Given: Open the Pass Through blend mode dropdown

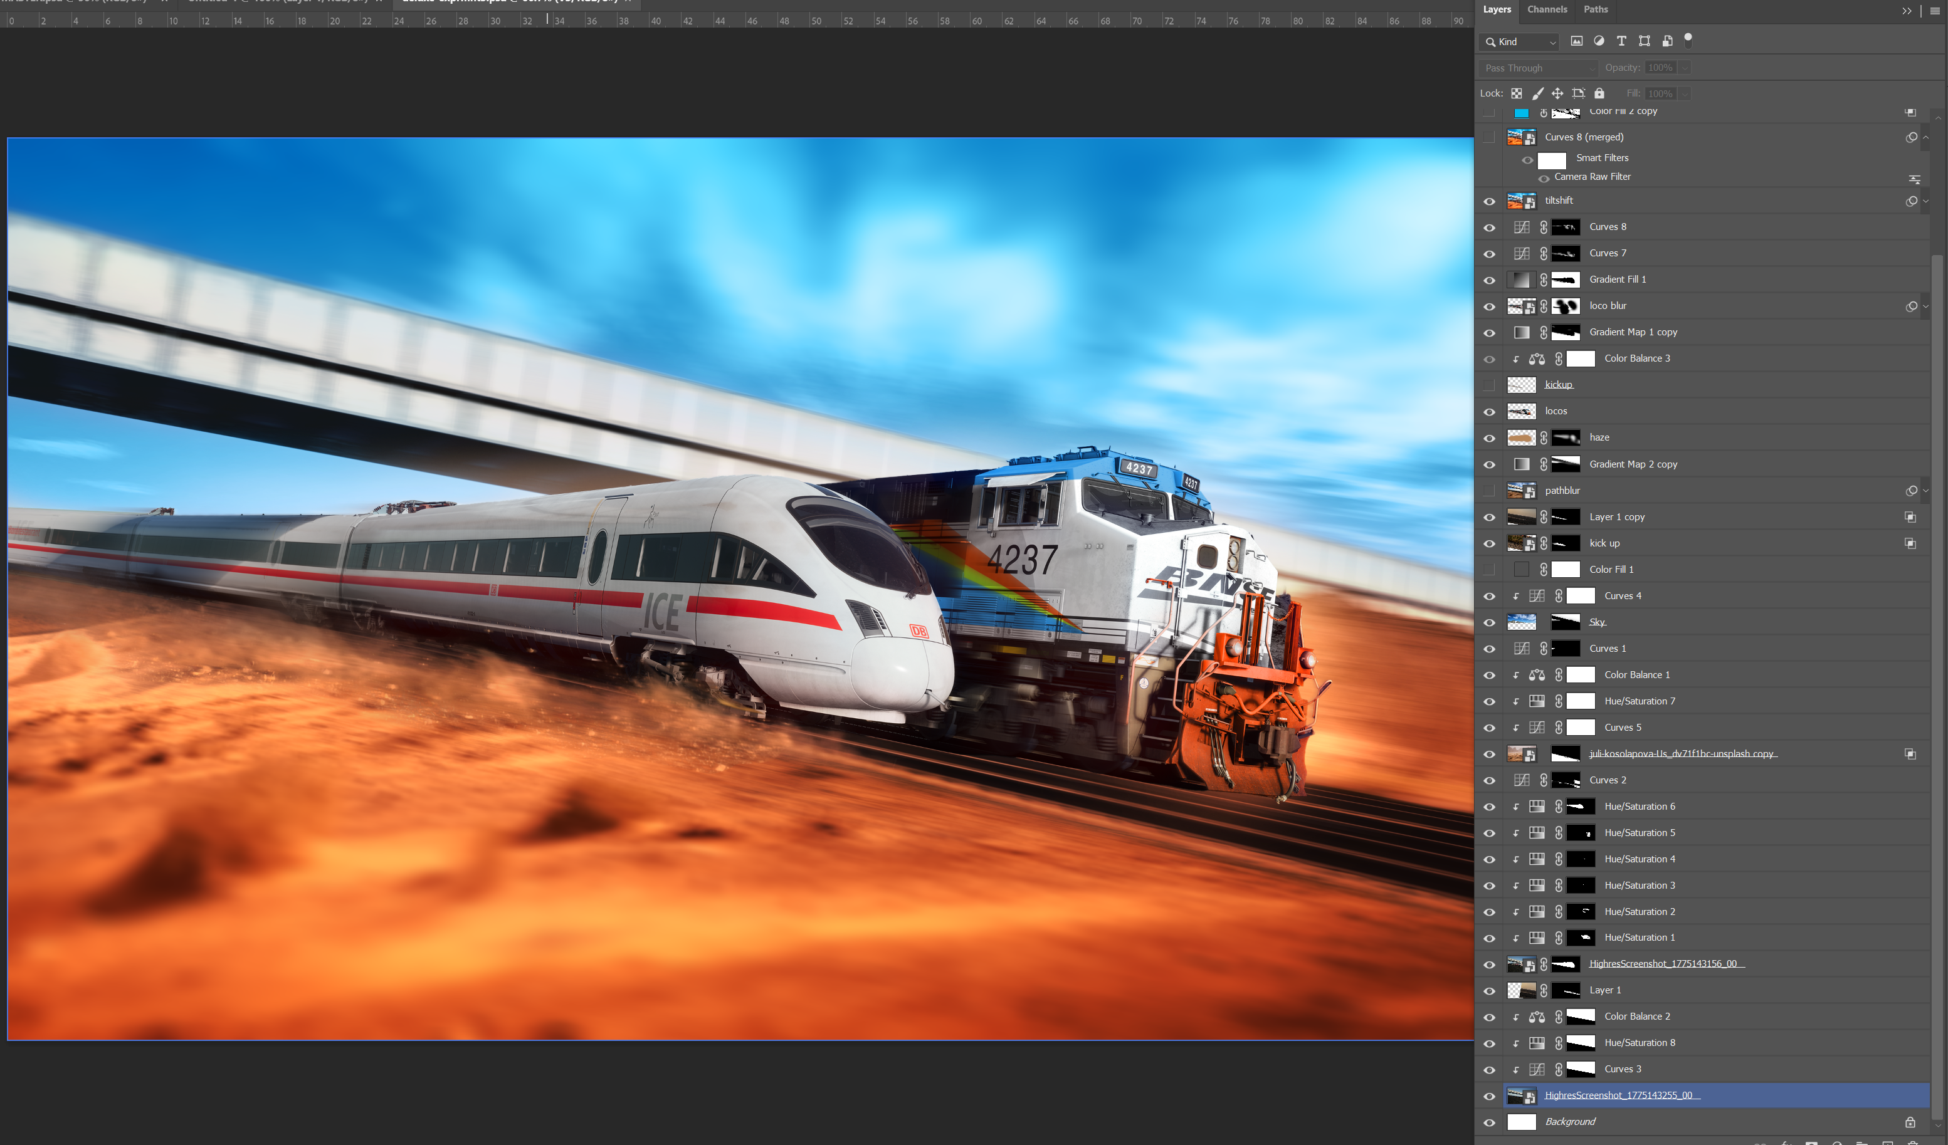Looking at the screenshot, I should (x=1539, y=68).
